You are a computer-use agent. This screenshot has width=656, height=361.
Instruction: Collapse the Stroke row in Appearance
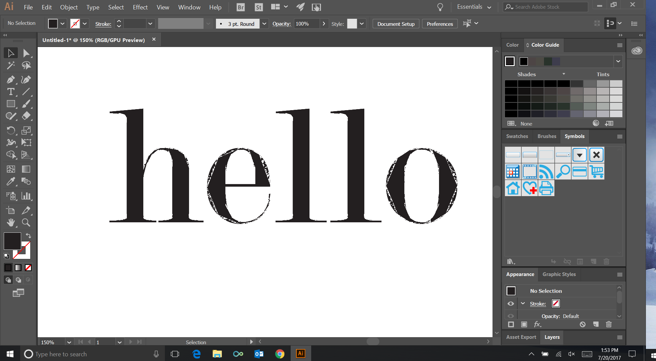point(523,304)
